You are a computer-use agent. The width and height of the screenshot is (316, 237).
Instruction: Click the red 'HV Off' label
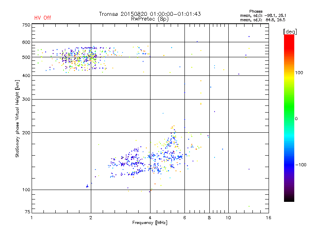[43, 18]
